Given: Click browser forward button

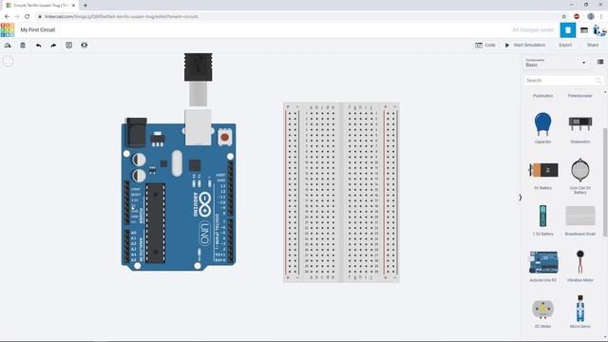Looking at the screenshot, I should [x=17, y=16].
